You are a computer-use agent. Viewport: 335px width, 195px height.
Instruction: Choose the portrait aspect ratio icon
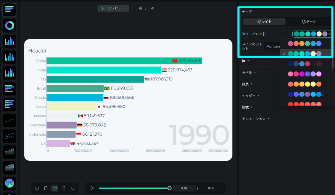click(46, 188)
